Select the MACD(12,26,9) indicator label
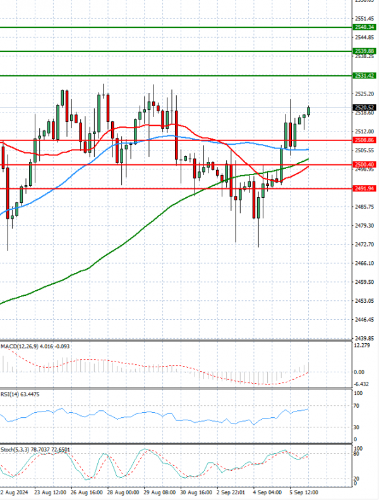 tap(19, 346)
